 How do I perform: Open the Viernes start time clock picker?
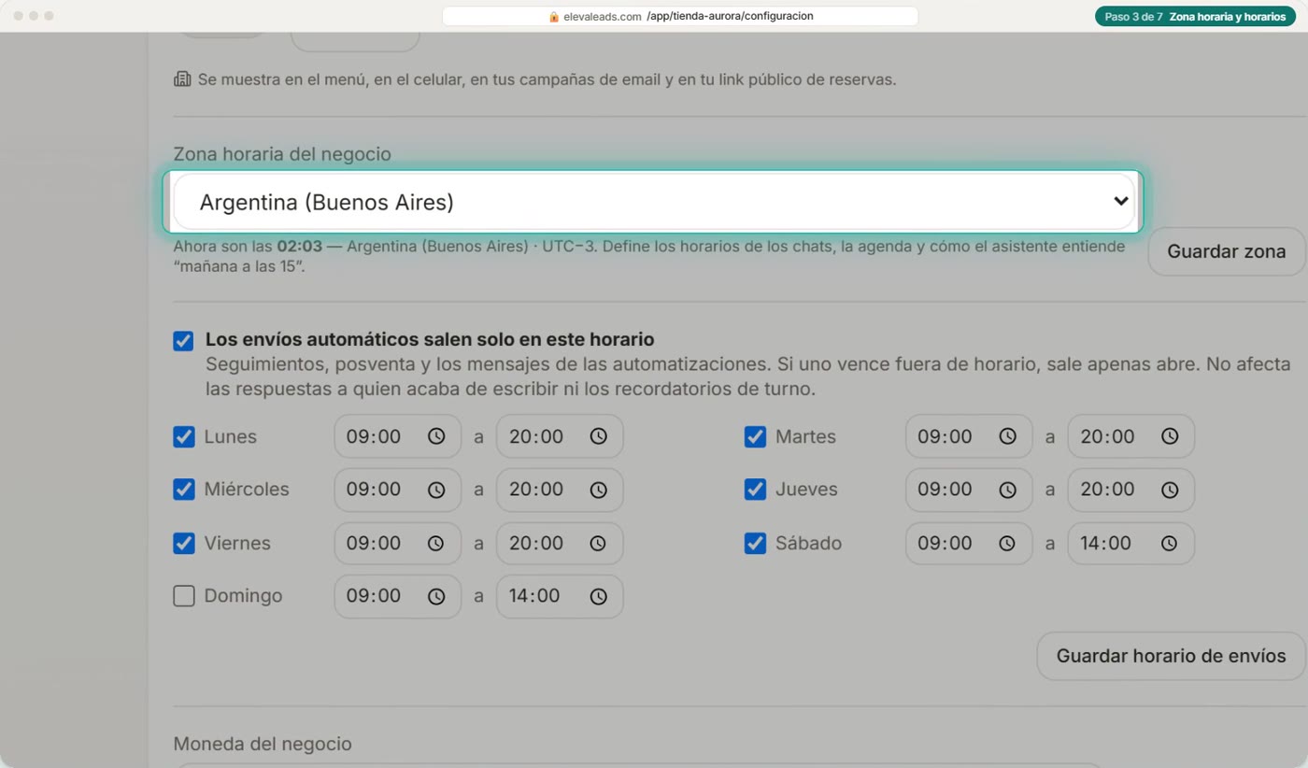(436, 543)
